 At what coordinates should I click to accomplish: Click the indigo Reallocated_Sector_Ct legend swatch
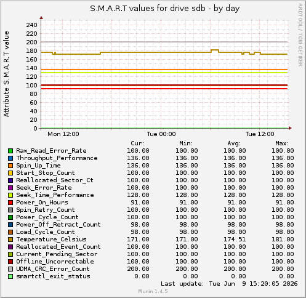(x=10, y=180)
